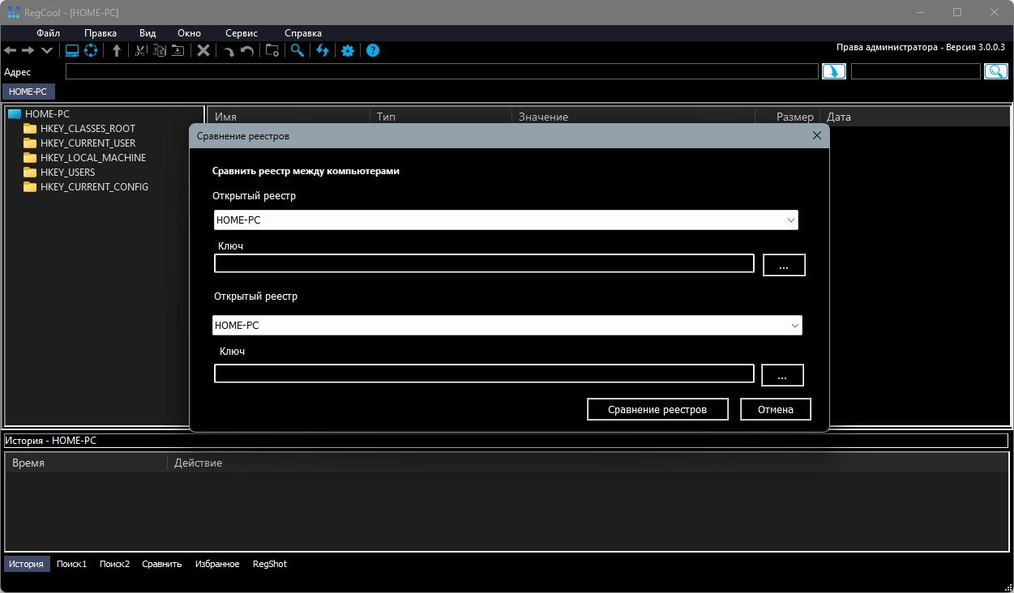1014x593 pixels.
Task: Expand the second HOME-PC registry dropdown
Action: [794, 326]
